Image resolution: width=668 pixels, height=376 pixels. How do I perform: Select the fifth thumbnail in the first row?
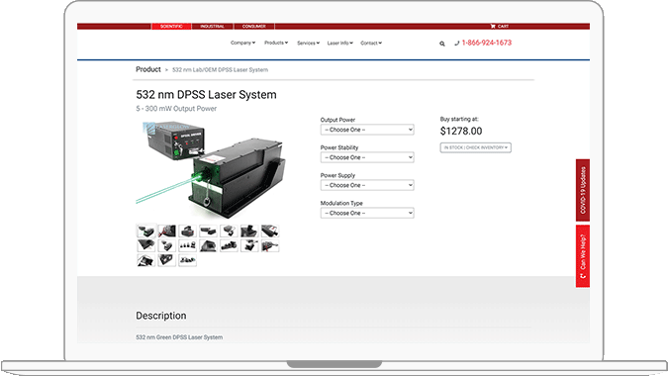(x=229, y=231)
